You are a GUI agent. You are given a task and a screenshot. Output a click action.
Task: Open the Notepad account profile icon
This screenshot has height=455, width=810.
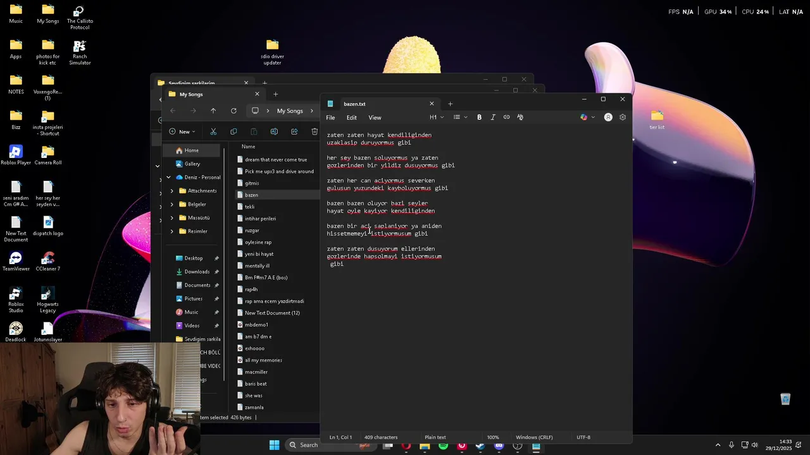[608, 117]
